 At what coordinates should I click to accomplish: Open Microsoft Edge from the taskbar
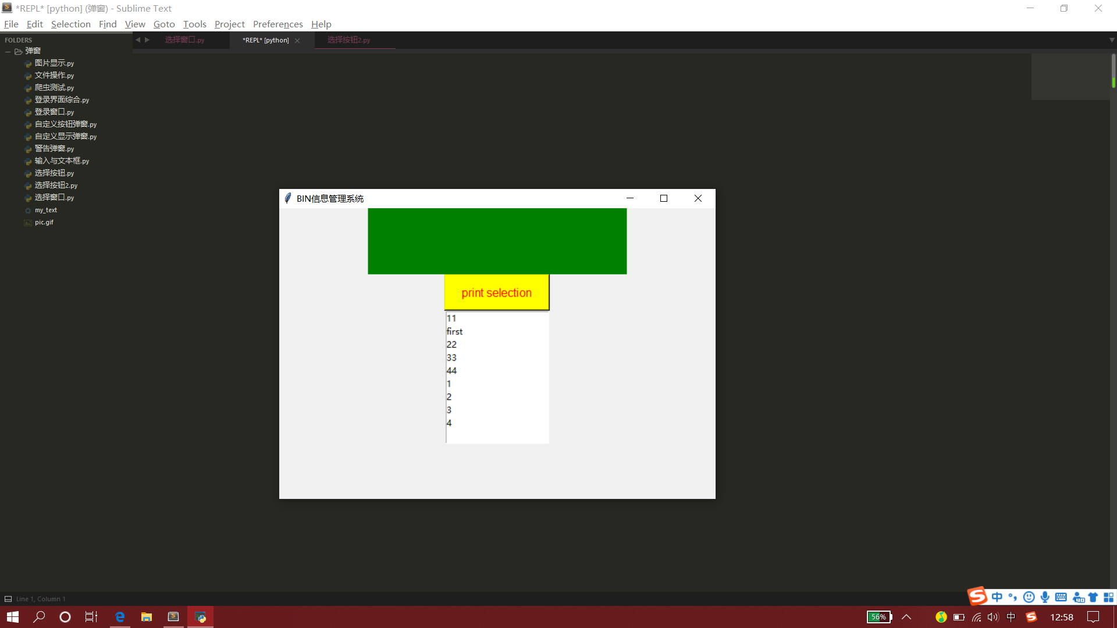point(120,617)
